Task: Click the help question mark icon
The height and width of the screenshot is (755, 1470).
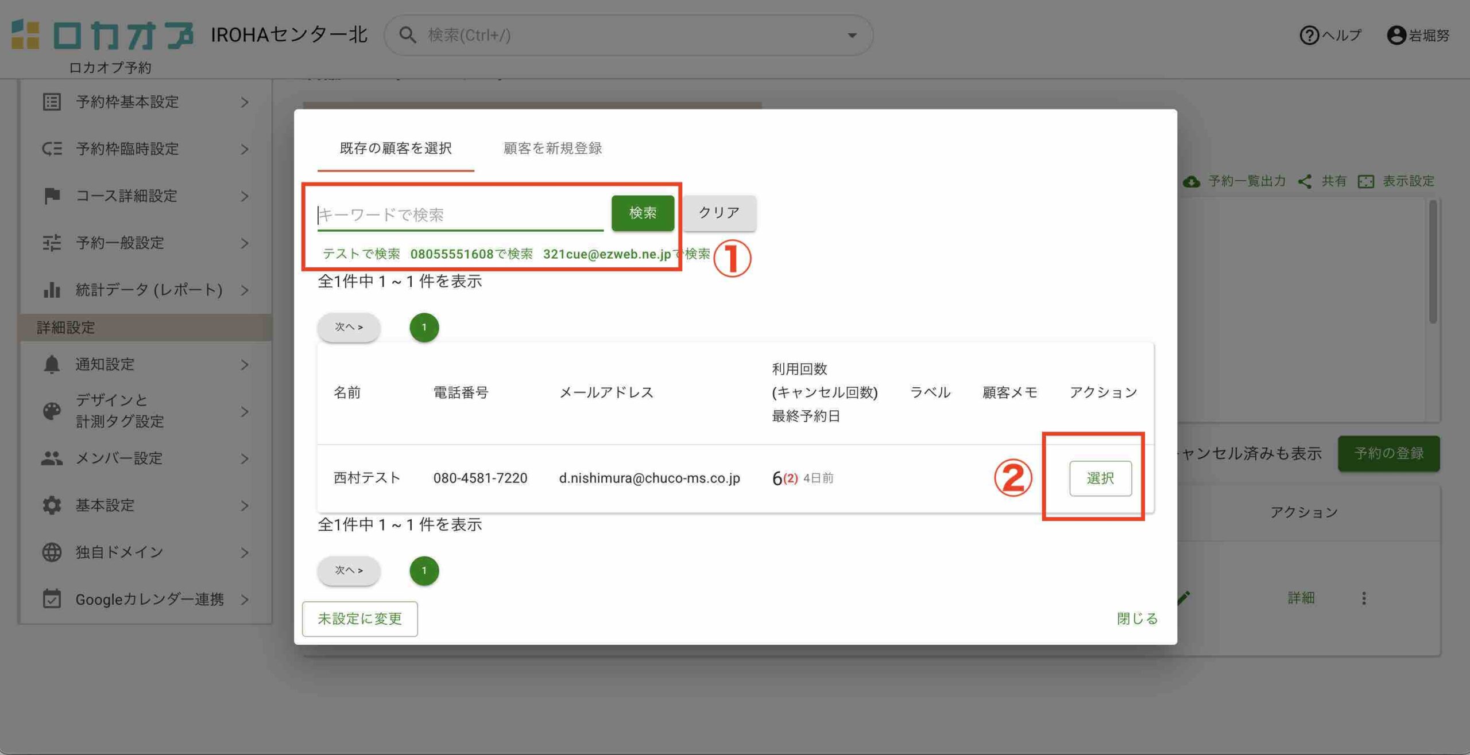Action: pyautogui.click(x=1309, y=36)
